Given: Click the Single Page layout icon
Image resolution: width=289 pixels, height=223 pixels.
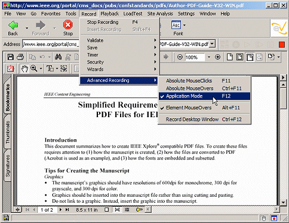Looking at the screenshot, I should [107, 210].
